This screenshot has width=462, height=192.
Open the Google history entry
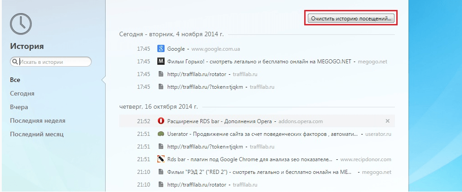[176, 49]
